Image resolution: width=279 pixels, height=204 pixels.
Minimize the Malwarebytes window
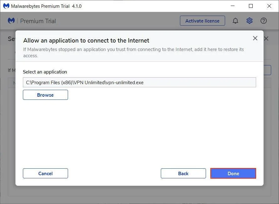pos(232,6)
